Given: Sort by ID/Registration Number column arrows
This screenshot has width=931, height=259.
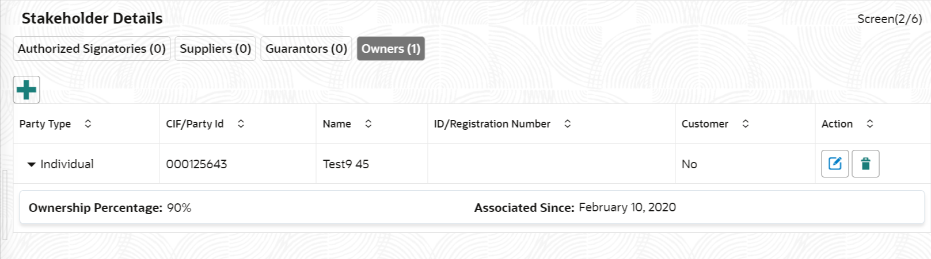Looking at the screenshot, I should [x=567, y=123].
